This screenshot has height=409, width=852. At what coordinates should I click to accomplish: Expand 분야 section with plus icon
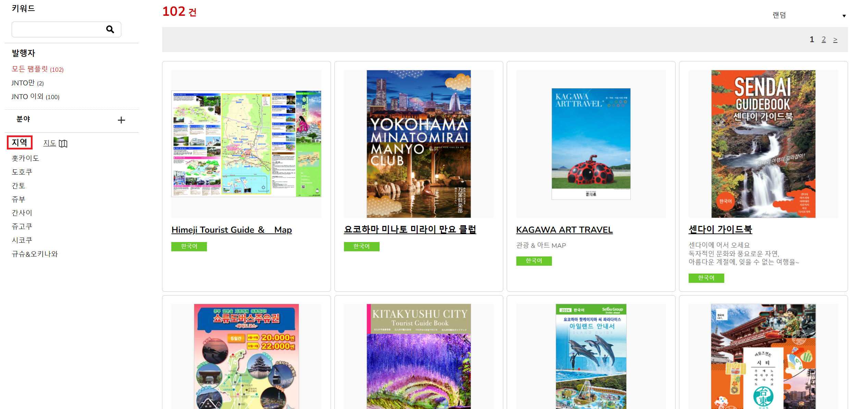[121, 120]
